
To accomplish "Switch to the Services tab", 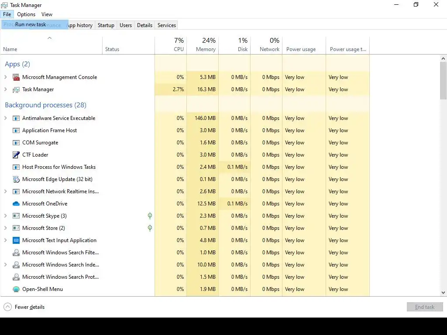I will pos(166,25).
